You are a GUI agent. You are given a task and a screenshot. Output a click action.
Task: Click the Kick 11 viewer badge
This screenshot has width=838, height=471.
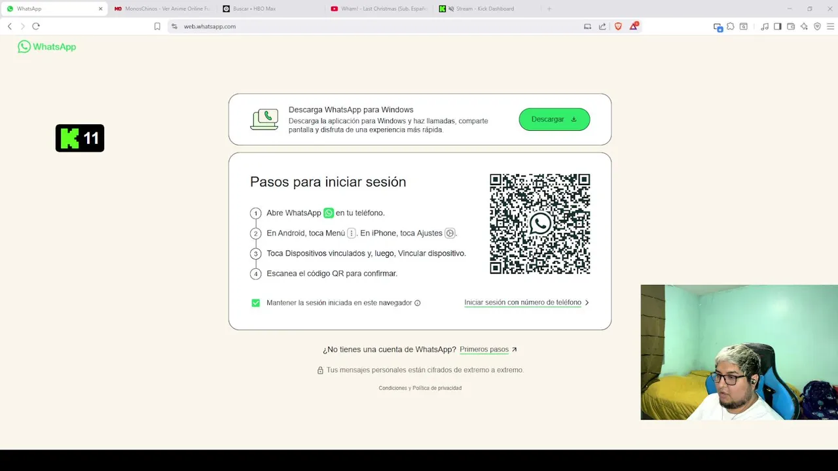click(x=80, y=138)
